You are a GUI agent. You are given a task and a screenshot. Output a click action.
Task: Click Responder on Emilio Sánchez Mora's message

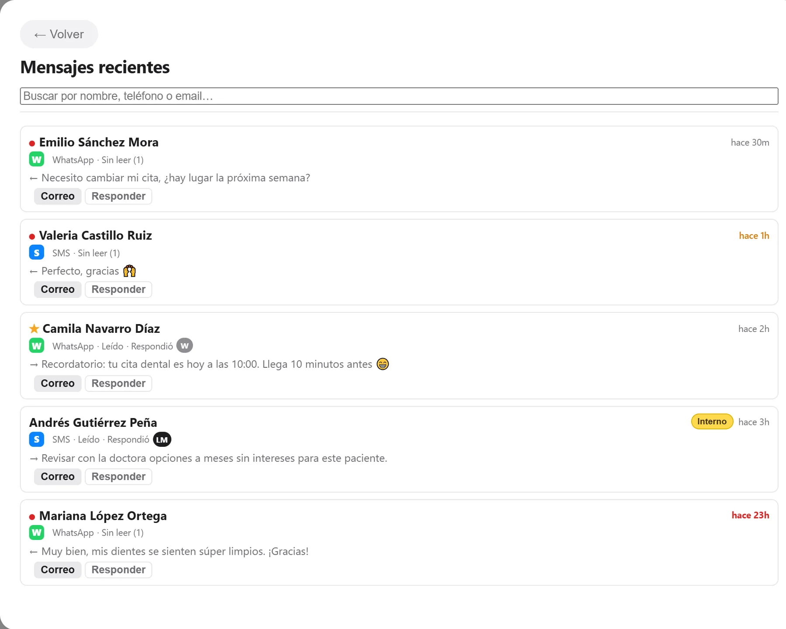(x=118, y=196)
